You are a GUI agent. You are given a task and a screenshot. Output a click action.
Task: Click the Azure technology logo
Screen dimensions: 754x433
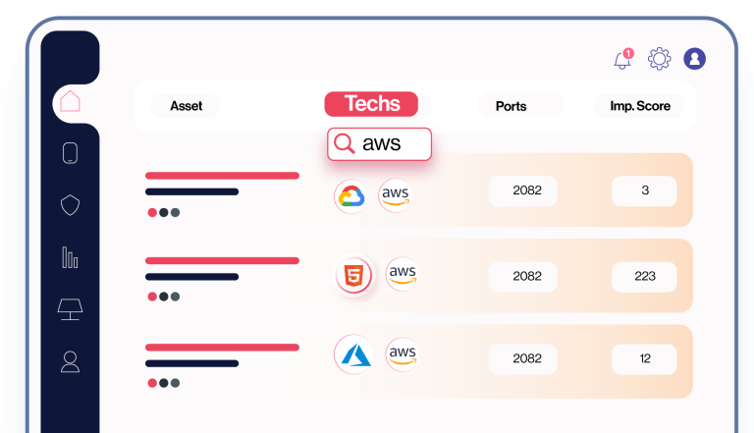352,355
